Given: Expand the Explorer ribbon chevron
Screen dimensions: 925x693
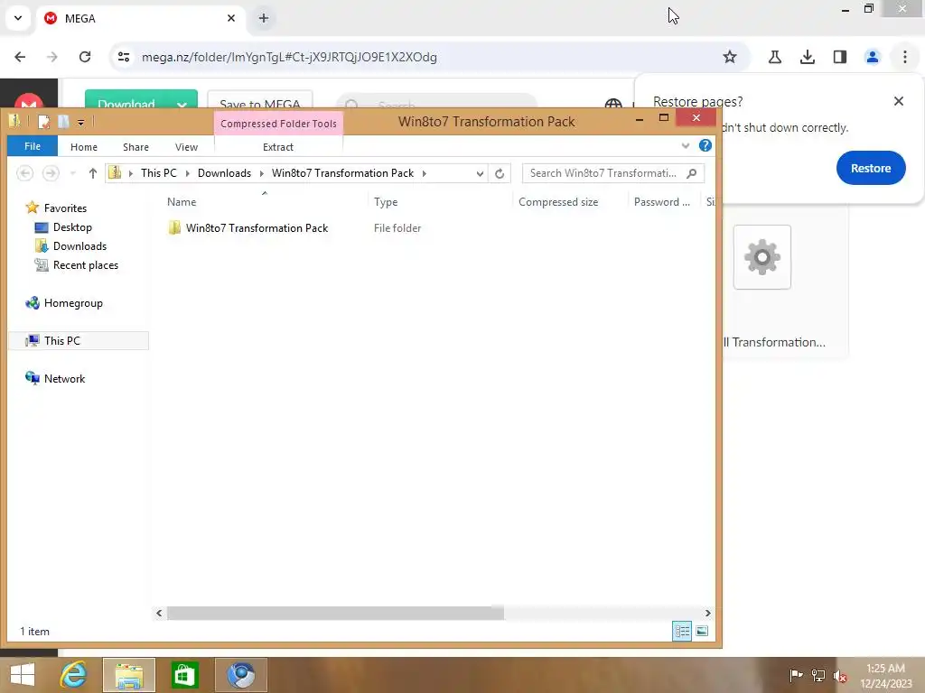Looking at the screenshot, I should (685, 145).
